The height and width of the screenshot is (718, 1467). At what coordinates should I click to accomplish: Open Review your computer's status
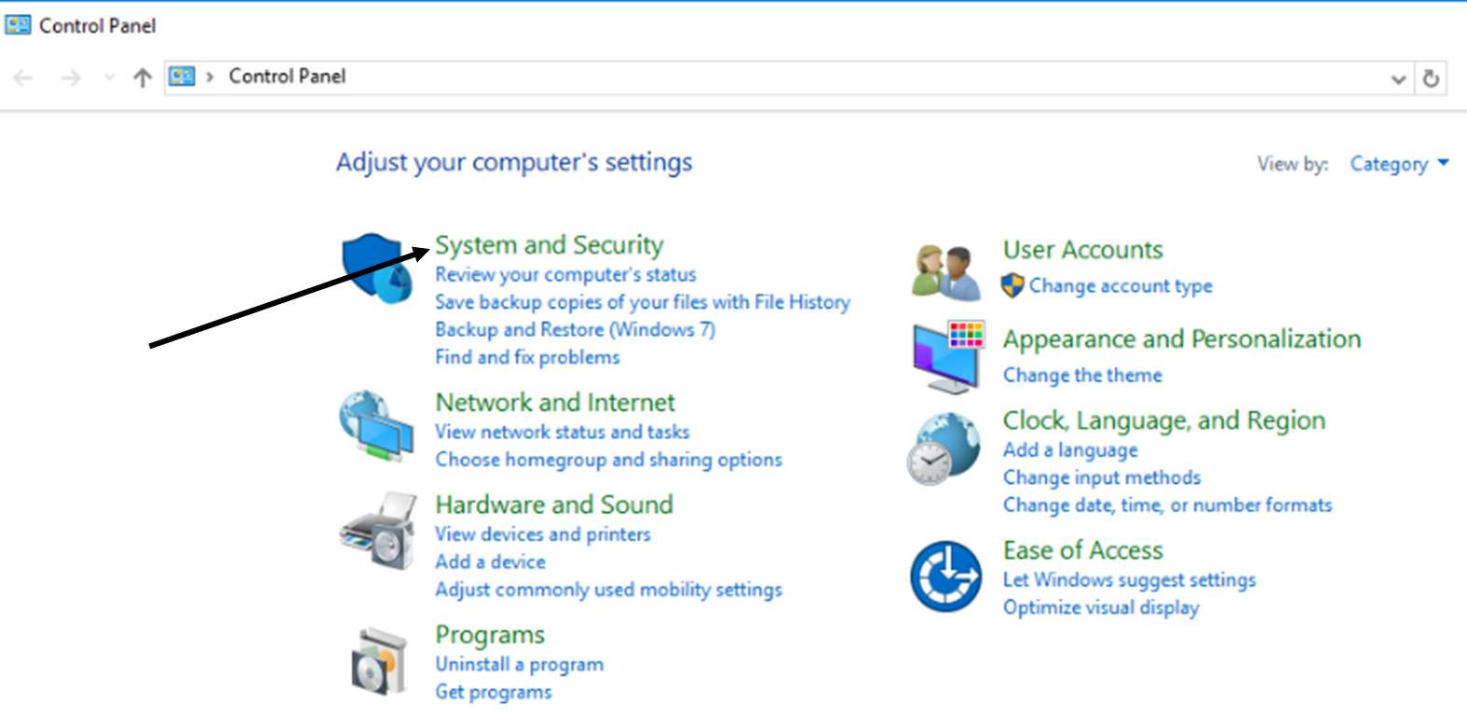pos(566,274)
